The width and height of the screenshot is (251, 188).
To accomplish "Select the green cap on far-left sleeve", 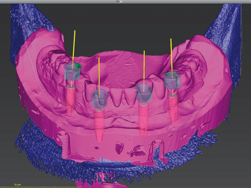I will pyautogui.click(x=78, y=65).
